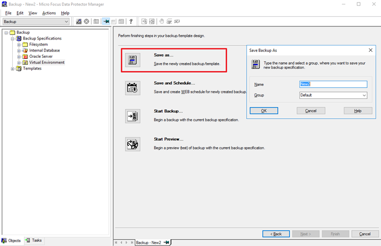
Task: Click the grey circled X abort toolbar icon
Action: 86,21
